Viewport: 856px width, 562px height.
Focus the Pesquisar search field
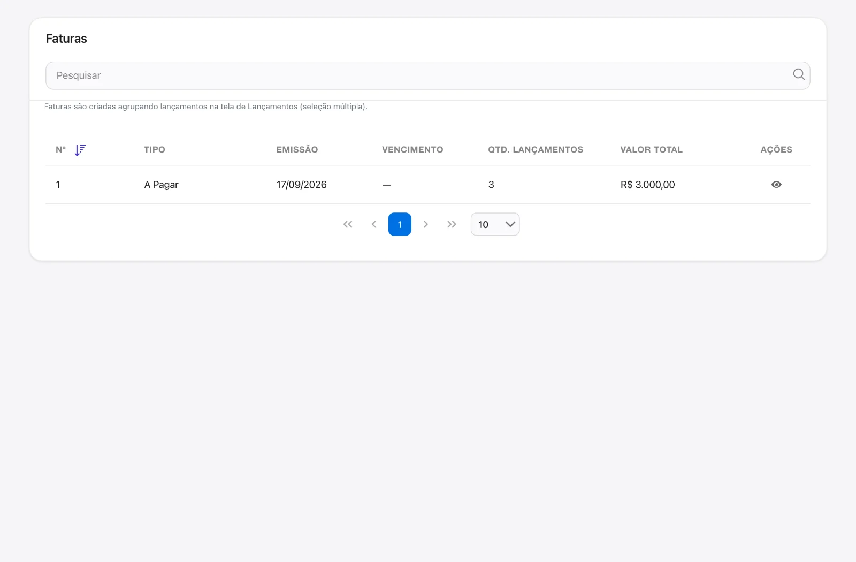coord(427,75)
